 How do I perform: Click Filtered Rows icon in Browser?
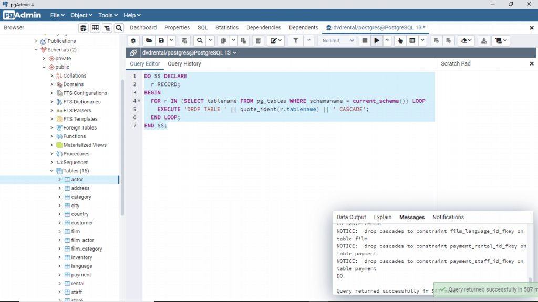click(x=107, y=28)
